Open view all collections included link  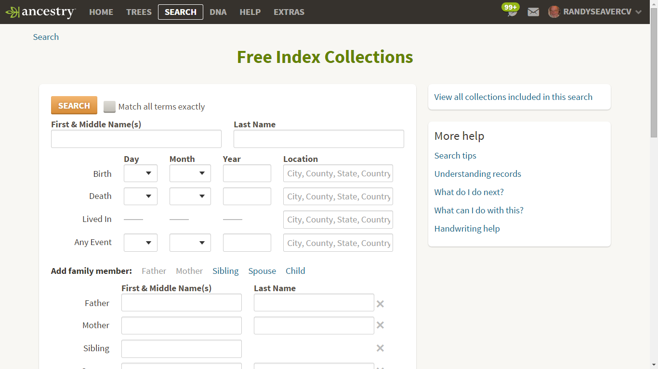[513, 97]
